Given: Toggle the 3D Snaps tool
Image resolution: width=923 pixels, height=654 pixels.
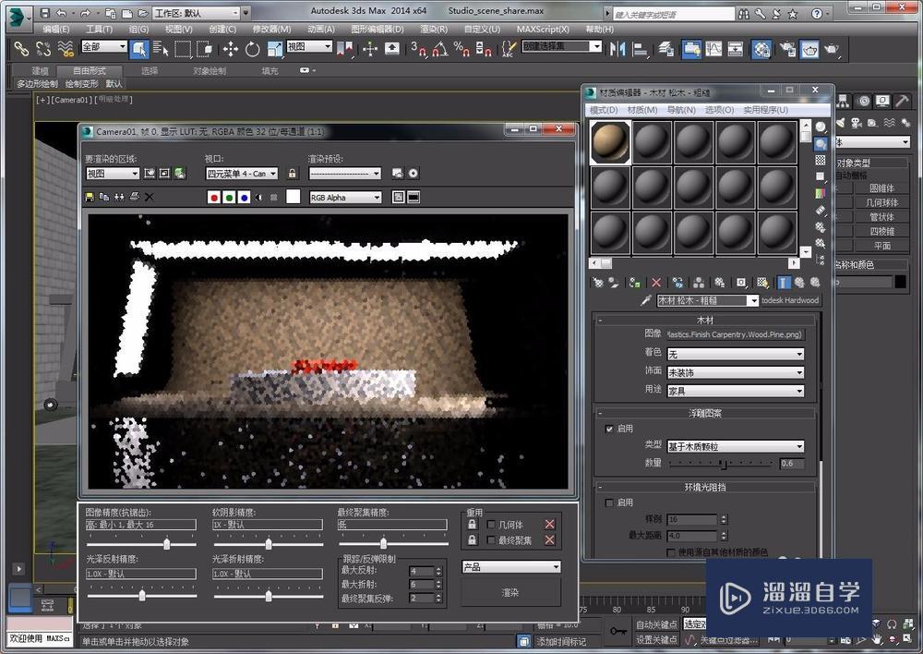Looking at the screenshot, I should [x=418, y=49].
